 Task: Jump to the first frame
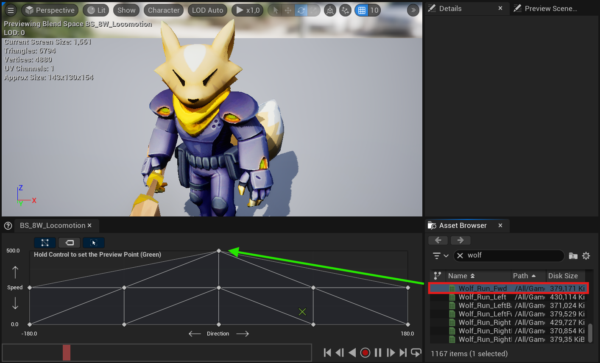click(x=327, y=352)
